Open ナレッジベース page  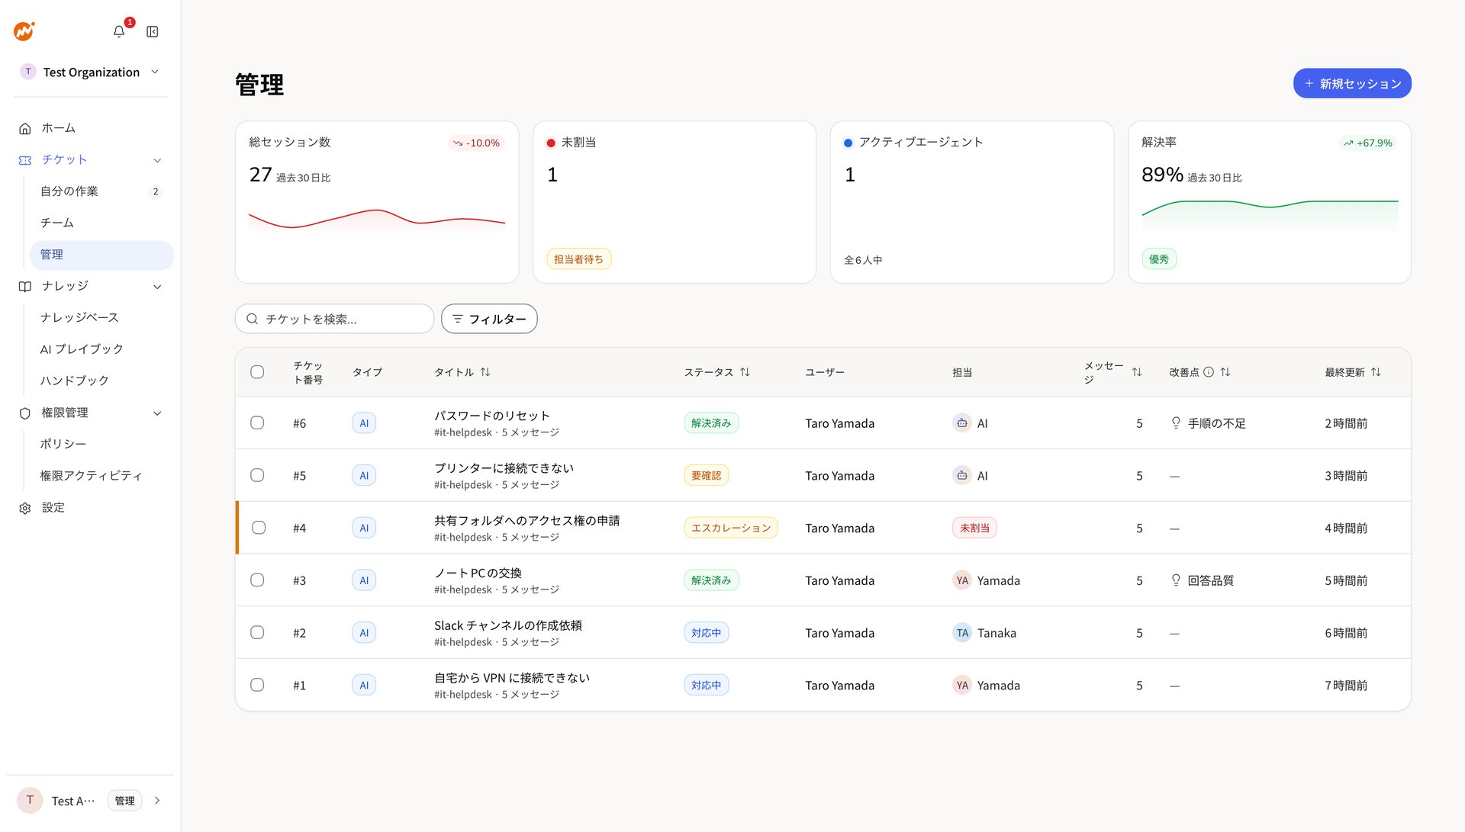point(101,317)
